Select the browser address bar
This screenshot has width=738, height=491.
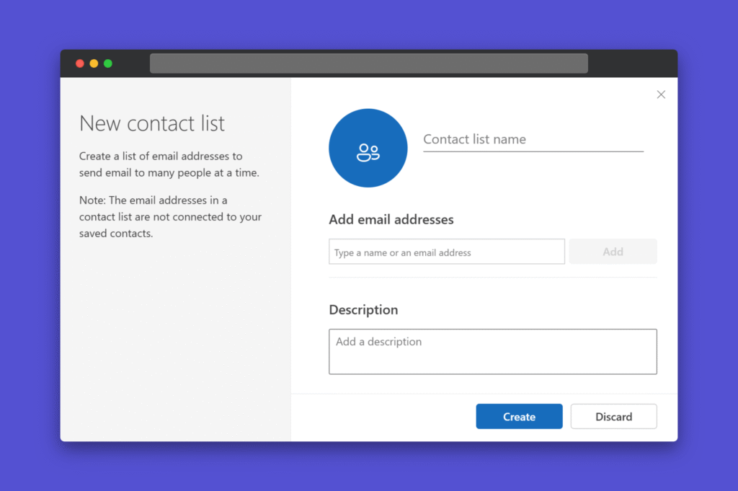[x=368, y=63]
